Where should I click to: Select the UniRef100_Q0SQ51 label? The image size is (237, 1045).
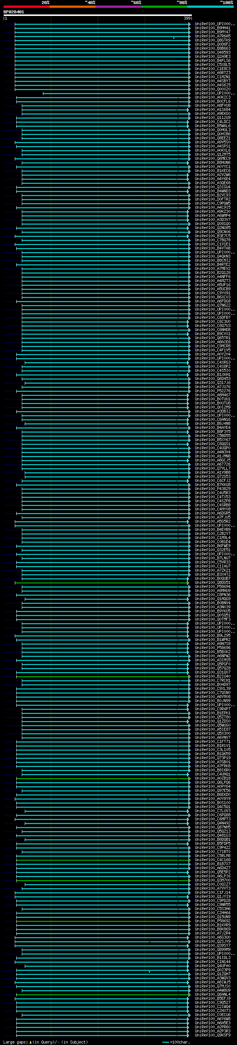tap(213, 615)
